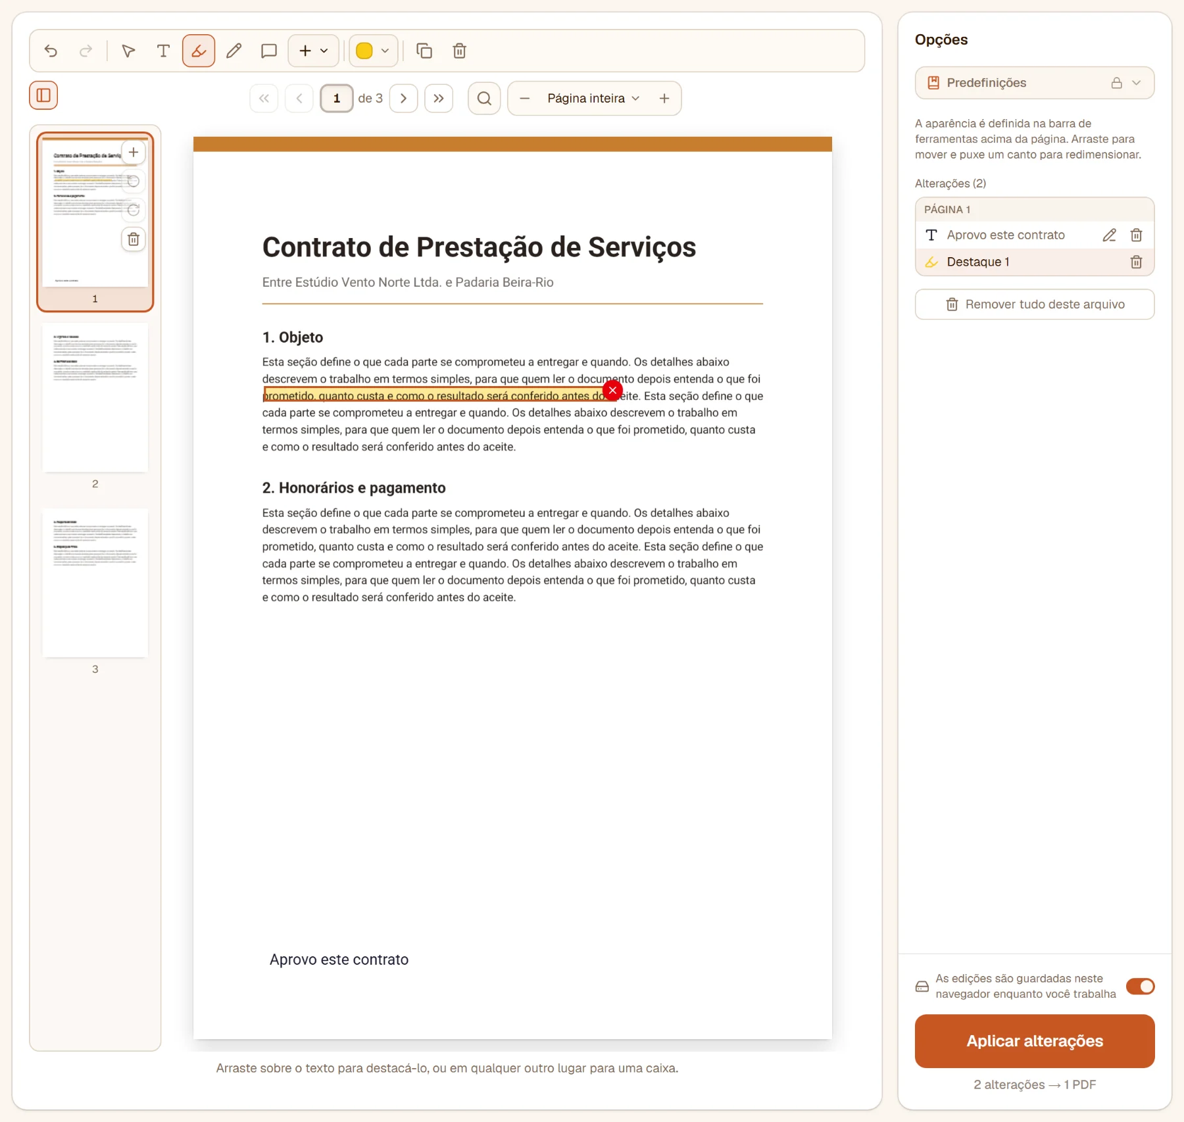
Task: Click 'Aplicar alterações' button
Action: coord(1034,1040)
